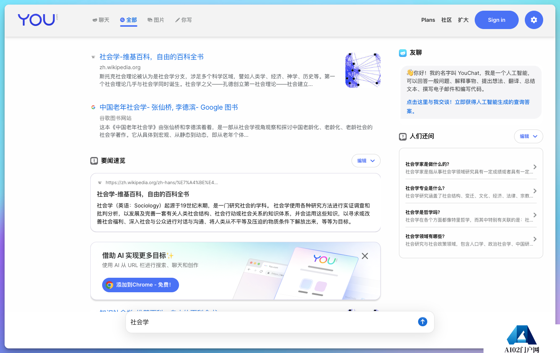Viewport: 560px width, 353px height.
Task: Open the Wikipedia result network thumbnail
Action: point(363,70)
